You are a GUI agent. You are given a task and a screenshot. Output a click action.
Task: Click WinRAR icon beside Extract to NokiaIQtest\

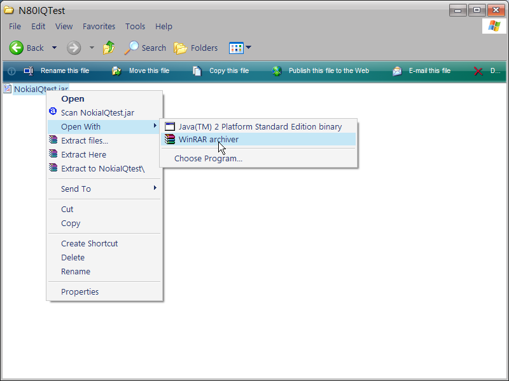tap(53, 168)
